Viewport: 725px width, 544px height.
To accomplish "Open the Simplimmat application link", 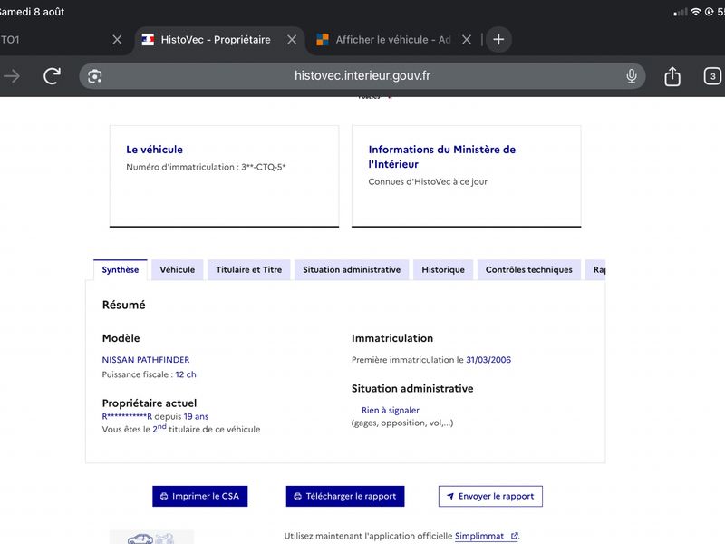I will 487,536.
